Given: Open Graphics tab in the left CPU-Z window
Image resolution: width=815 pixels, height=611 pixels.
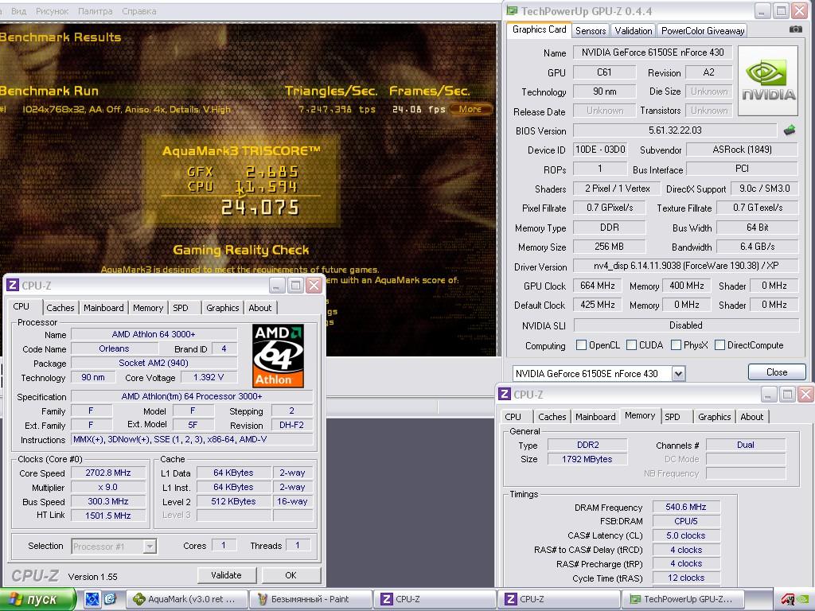Looking at the screenshot, I should (223, 308).
